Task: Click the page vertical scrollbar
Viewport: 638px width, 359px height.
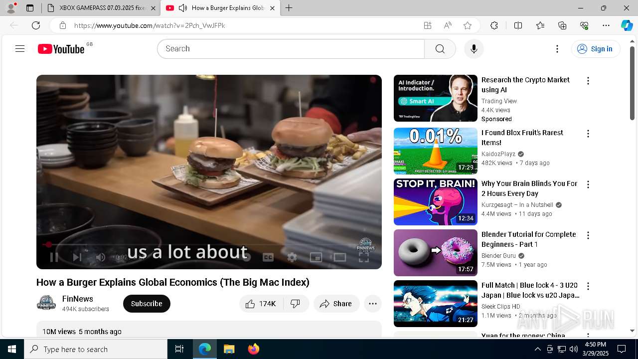Action: tap(632, 83)
